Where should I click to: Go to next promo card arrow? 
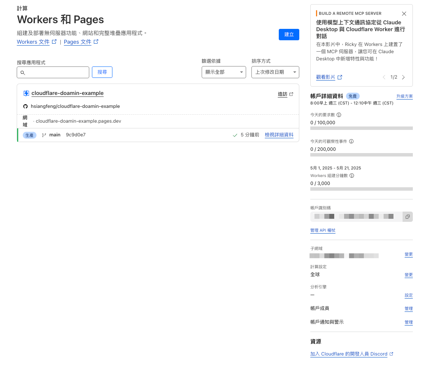pyautogui.click(x=403, y=77)
